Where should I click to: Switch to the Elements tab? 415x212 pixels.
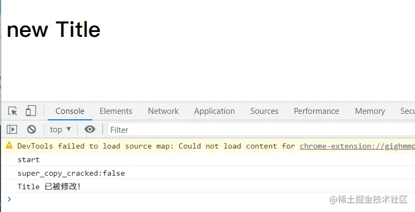pyautogui.click(x=116, y=111)
